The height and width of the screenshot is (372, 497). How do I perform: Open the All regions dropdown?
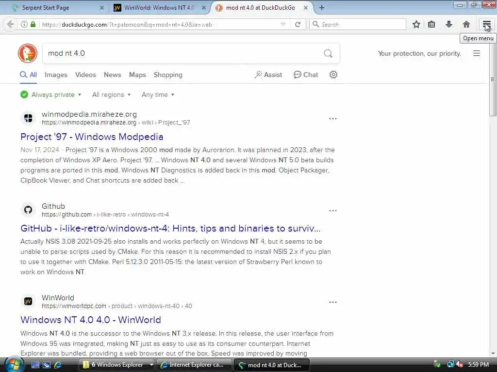(x=111, y=94)
